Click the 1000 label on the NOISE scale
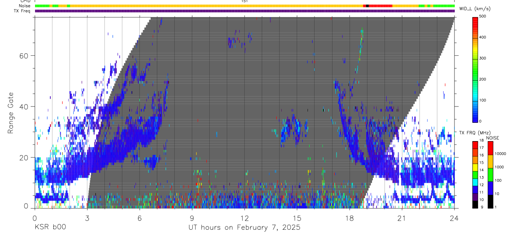This screenshot has width=511, height=236. pyautogui.click(x=499, y=167)
